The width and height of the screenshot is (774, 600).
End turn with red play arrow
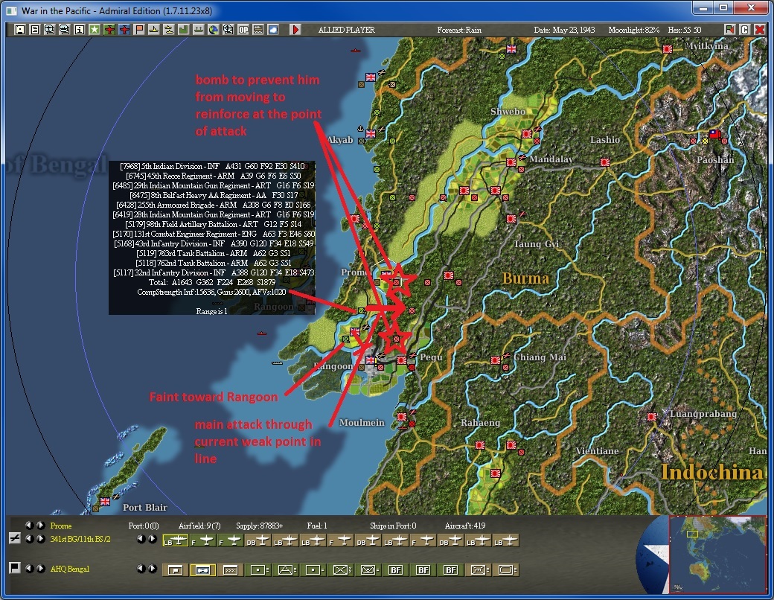(x=295, y=30)
